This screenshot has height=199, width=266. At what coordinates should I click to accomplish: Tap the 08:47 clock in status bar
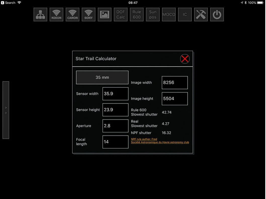pyautogui.click(x=133, y=3)
